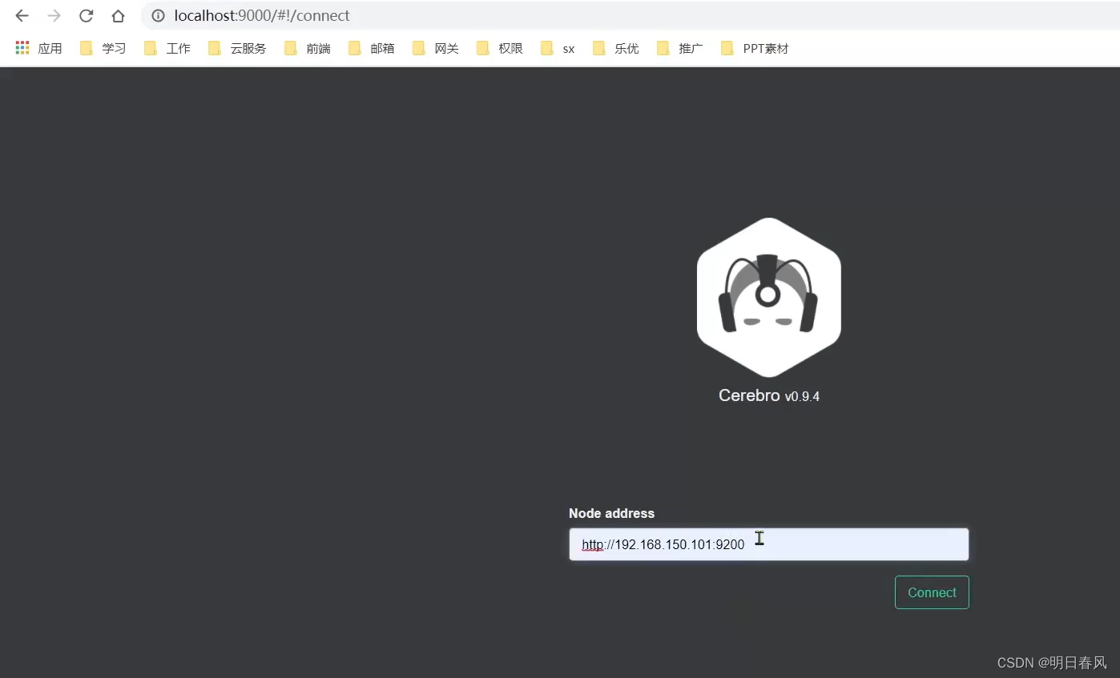Reload the page with refresh icon
The height and width of the screenshot is (678, 1120).
86,16
